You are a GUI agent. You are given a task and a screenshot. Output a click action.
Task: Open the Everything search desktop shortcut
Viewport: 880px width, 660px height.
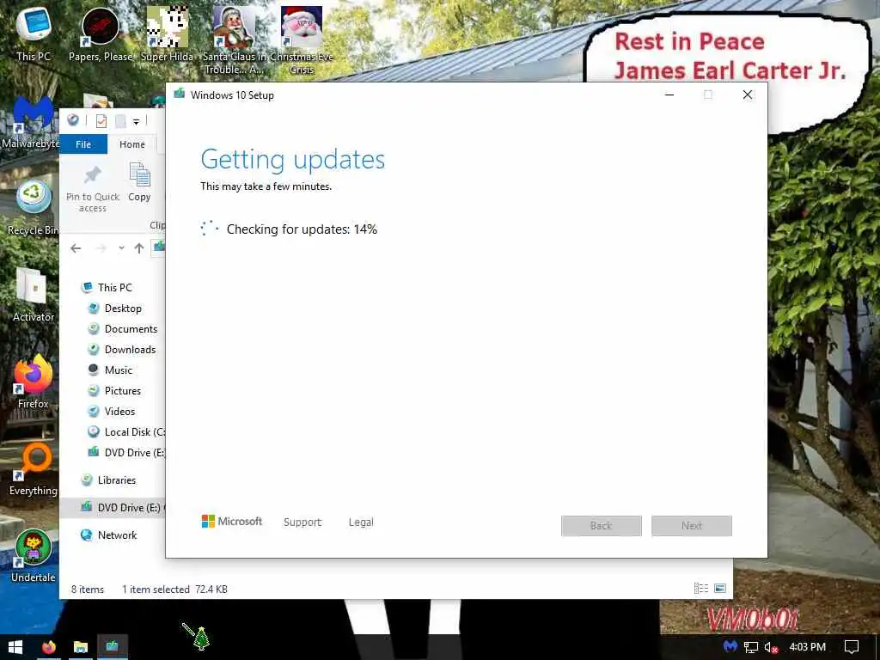[x=34, y=468]
